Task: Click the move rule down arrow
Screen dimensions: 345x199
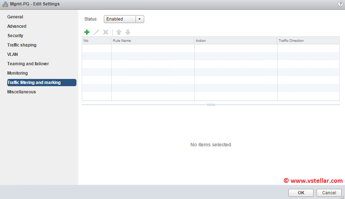Action: (x=128, y=32)
